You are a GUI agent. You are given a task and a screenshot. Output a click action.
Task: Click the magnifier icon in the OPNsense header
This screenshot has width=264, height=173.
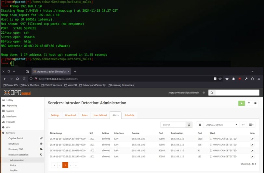(x=212, y=92)
